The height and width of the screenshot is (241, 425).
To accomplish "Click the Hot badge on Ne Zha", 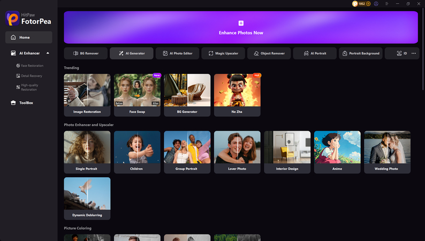I will pos(257,76).
